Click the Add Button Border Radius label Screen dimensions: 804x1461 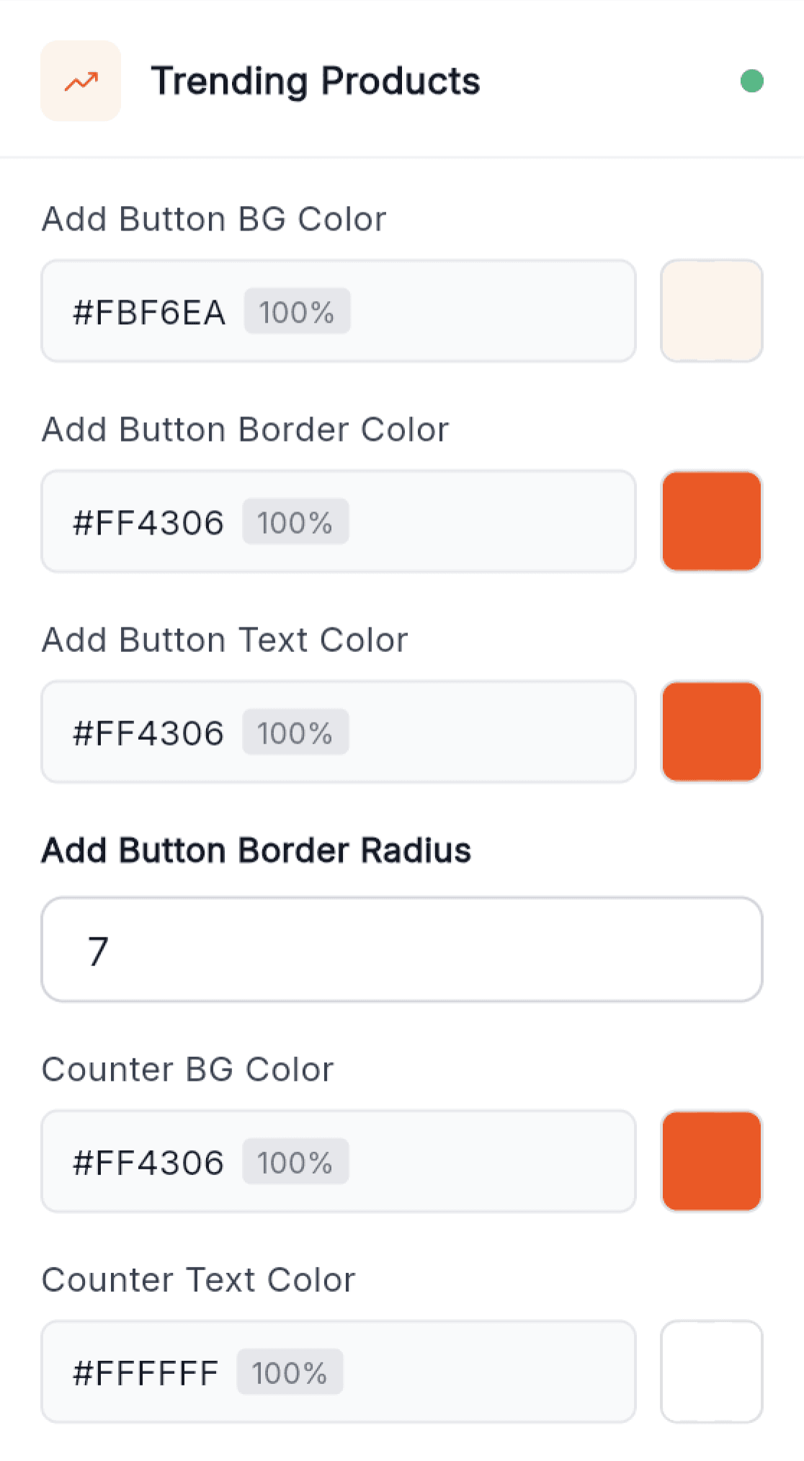coord(256,850)
